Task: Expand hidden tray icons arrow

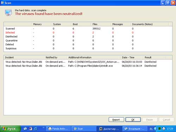Action: click(x=156, y=129)
